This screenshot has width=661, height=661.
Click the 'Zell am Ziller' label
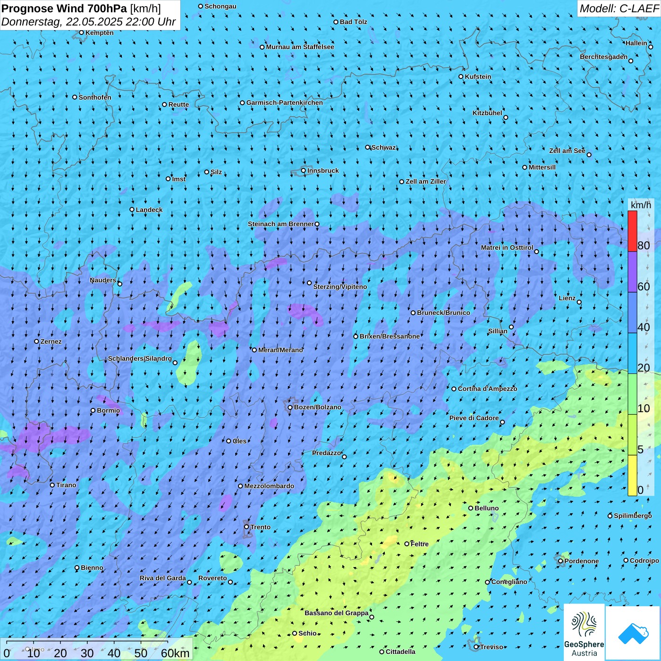(426, 181)
